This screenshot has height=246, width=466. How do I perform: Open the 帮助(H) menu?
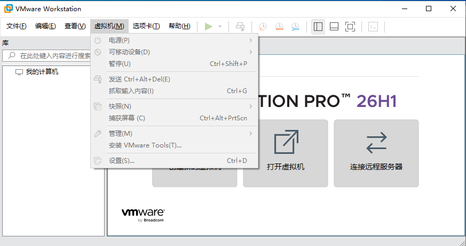(x=179, y=26)
